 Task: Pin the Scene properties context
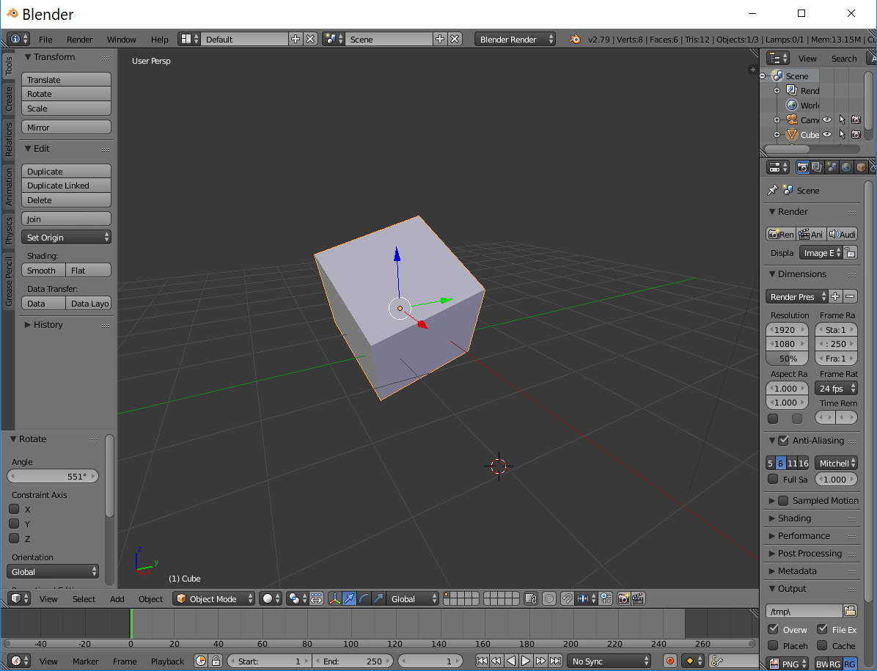(x=772, y=190)
